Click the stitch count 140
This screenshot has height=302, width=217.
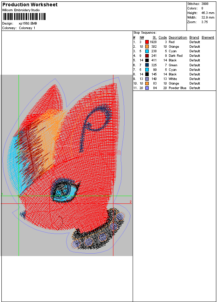[154, 79]
